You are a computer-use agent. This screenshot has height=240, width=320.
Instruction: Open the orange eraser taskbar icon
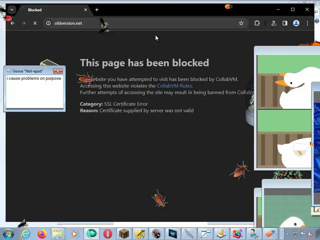click(270, 234)
